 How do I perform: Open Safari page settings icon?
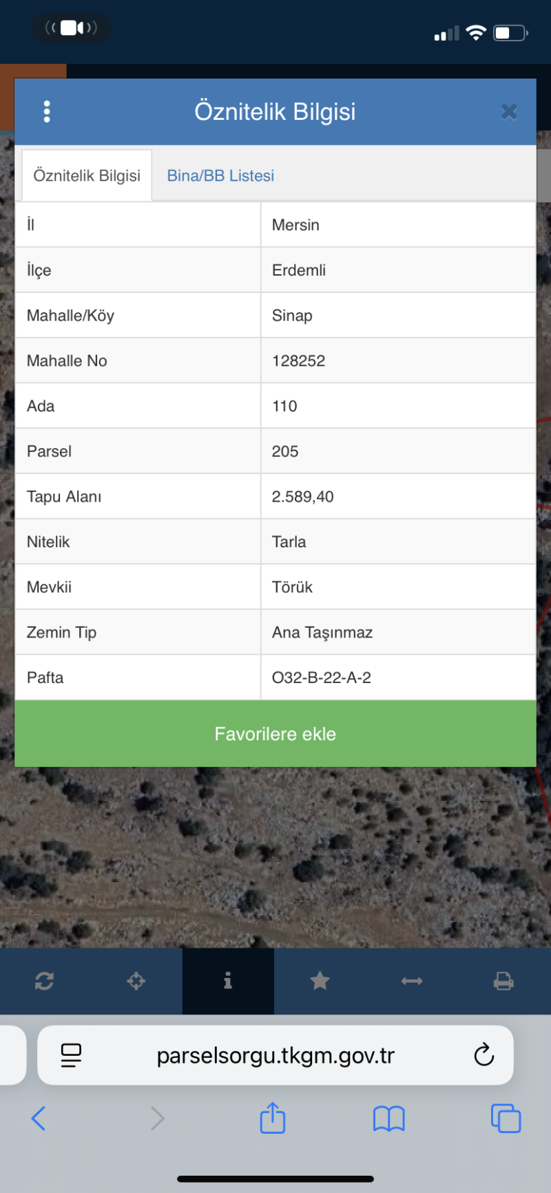[71, 1055]
